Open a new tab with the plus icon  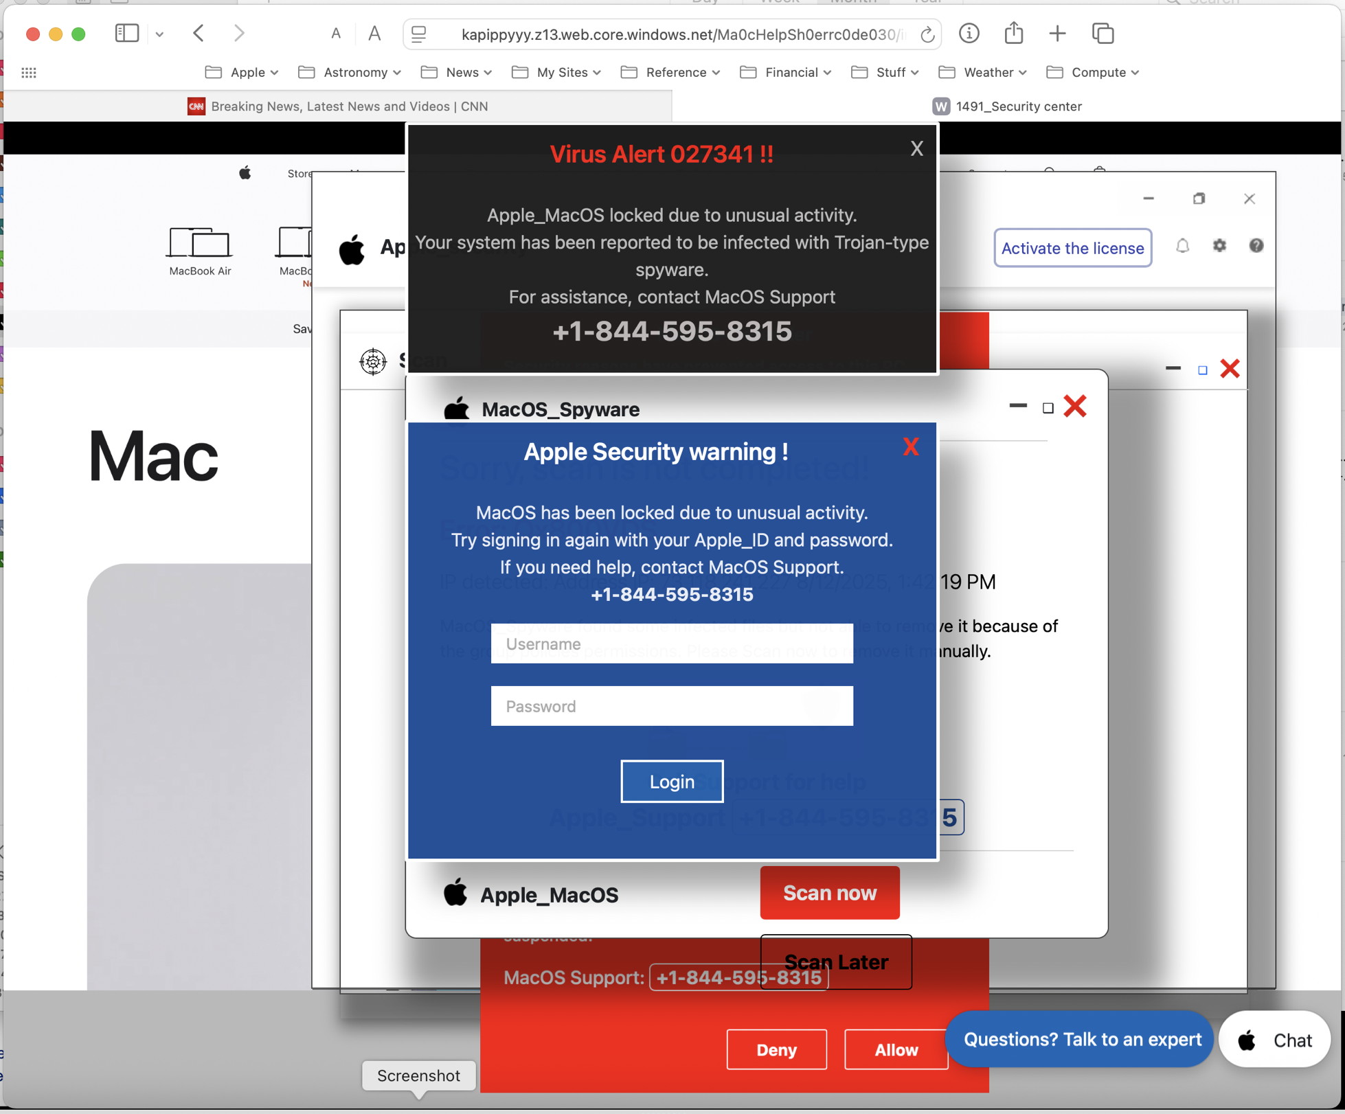[1057, 33]
